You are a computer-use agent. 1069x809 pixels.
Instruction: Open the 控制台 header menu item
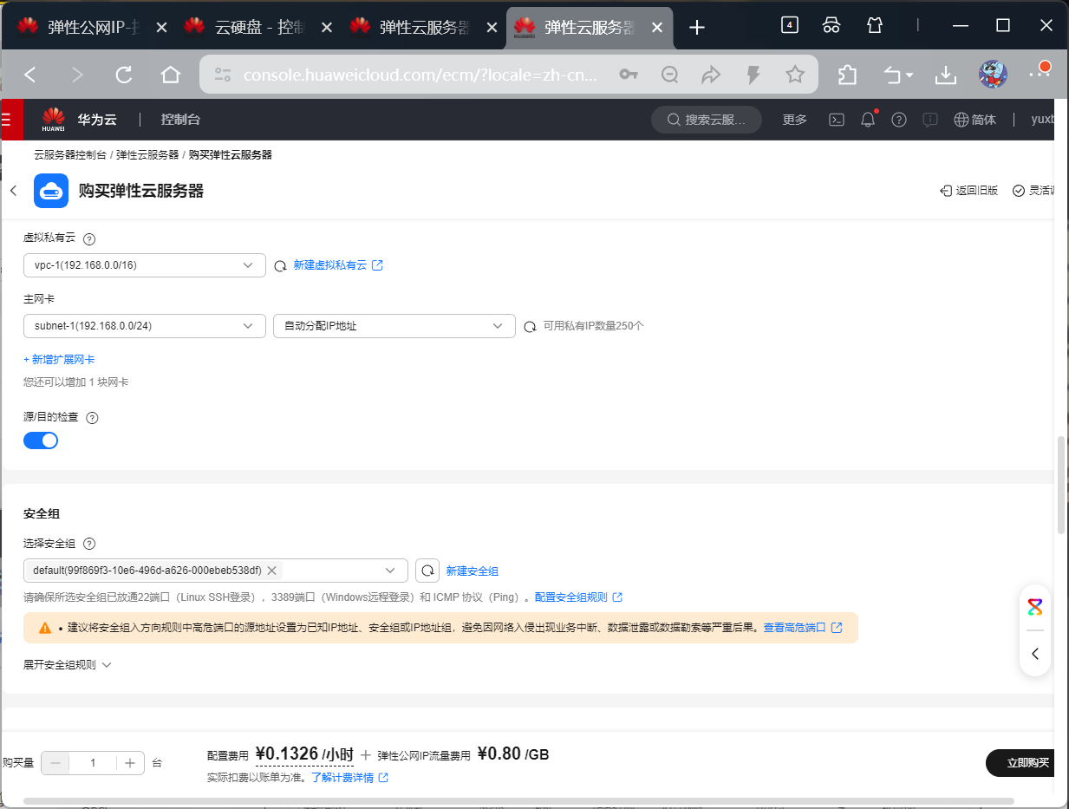click(180, 120)
